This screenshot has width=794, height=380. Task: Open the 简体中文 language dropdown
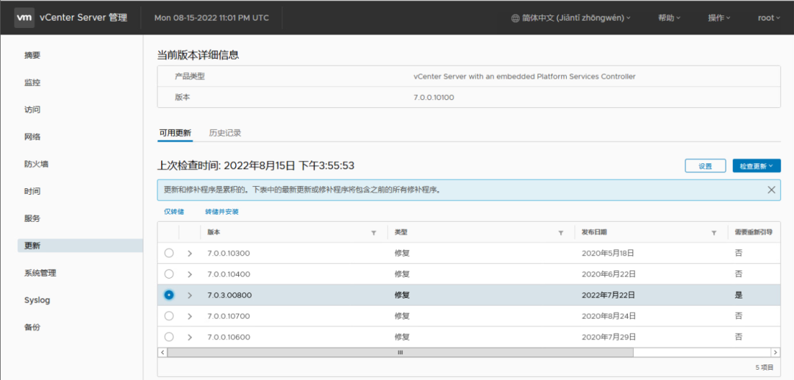coord(571,18)
